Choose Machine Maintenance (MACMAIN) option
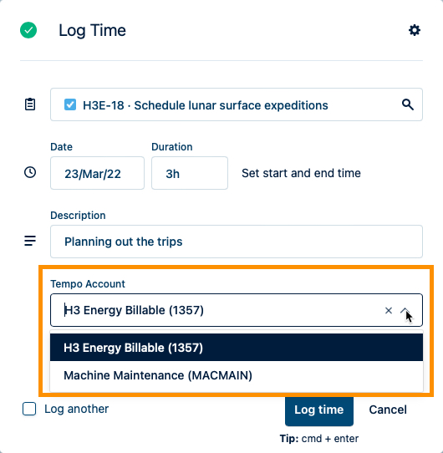 (x=237, y=375)
